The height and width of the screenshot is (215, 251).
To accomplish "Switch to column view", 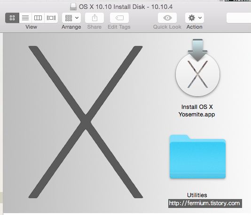I will [38, 18].
